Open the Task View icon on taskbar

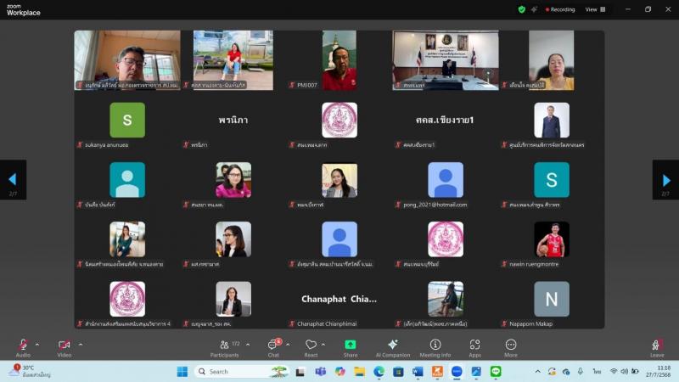click(300, 372)
